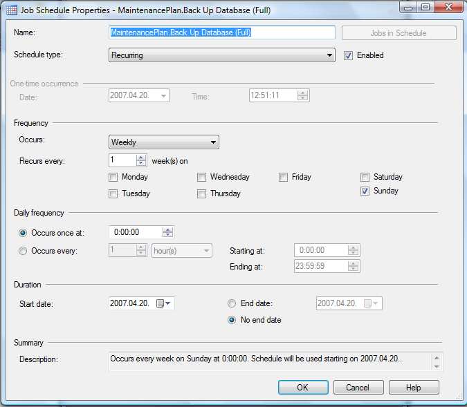
Task: Open the End date picker dropdown
Action: point(375,303)
